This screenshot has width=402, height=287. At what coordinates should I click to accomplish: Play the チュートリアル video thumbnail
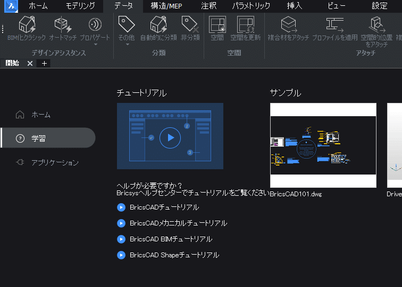pyautogui.click(x=170, y=136)
